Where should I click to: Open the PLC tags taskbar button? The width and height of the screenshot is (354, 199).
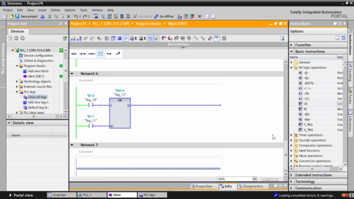tap(153, 195)
